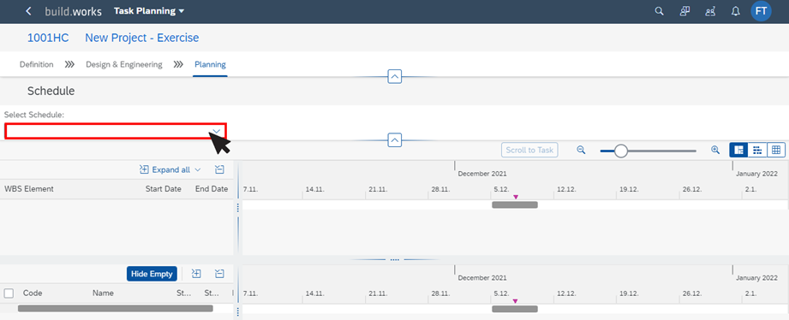Open the Expand all dropdown arrow
Image resolution: width=789 pixels, height=320 pixels.
coord(198,169)
